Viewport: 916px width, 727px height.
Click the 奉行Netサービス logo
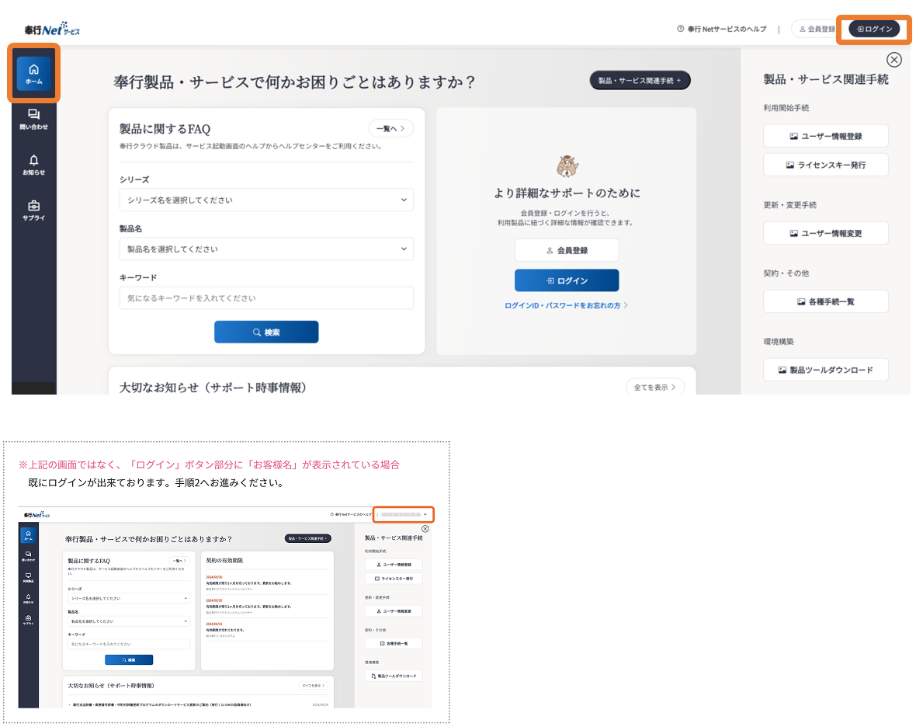pyautogui.click(x=52, y=30)
